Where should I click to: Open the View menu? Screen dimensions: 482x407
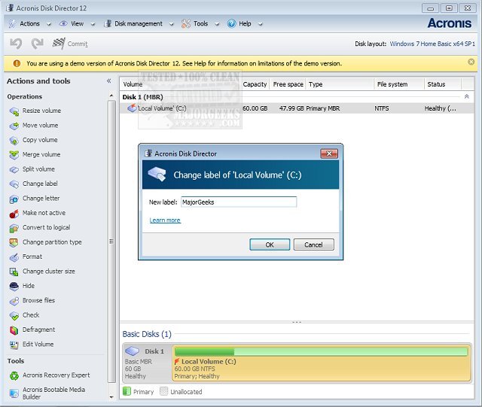pyautogui.click(x=77, y=23)
